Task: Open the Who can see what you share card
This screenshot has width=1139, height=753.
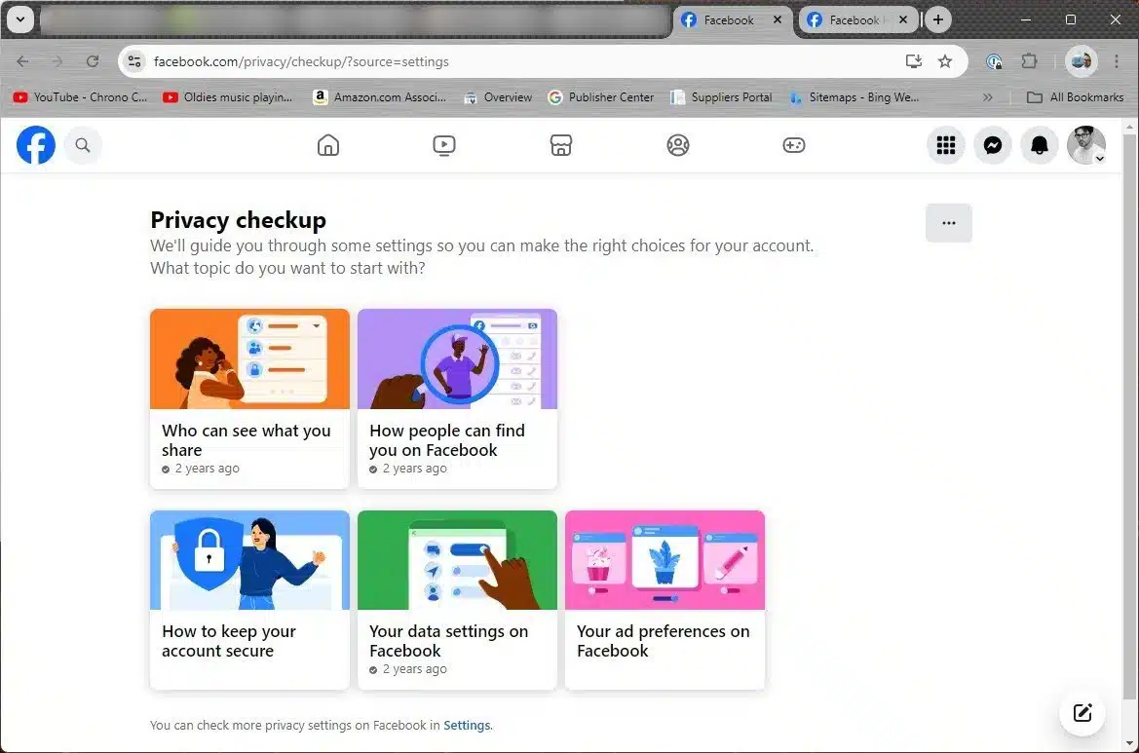Action: pos(249,398)
